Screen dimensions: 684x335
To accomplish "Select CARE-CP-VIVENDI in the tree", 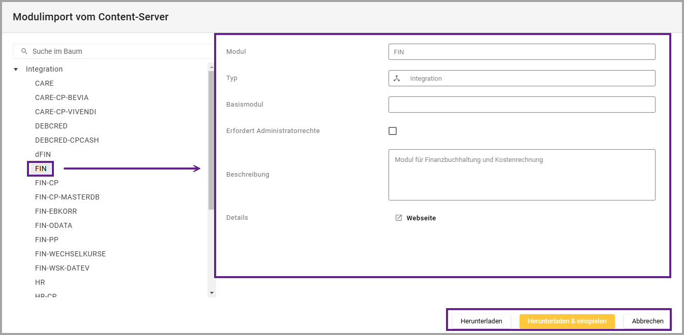I will click(x=65, y=112).
